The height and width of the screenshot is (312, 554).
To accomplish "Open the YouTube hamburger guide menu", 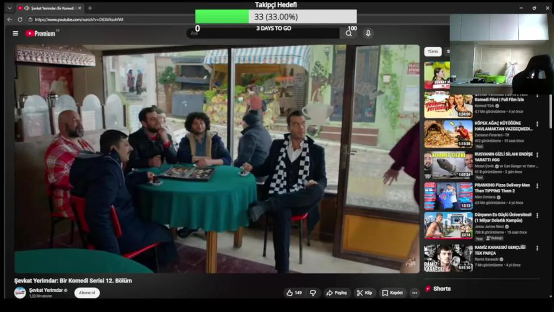I will pyautogui.click(x=16, y=33).
